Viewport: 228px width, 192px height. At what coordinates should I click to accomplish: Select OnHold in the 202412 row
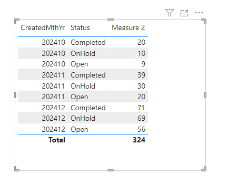pos(83,118)
